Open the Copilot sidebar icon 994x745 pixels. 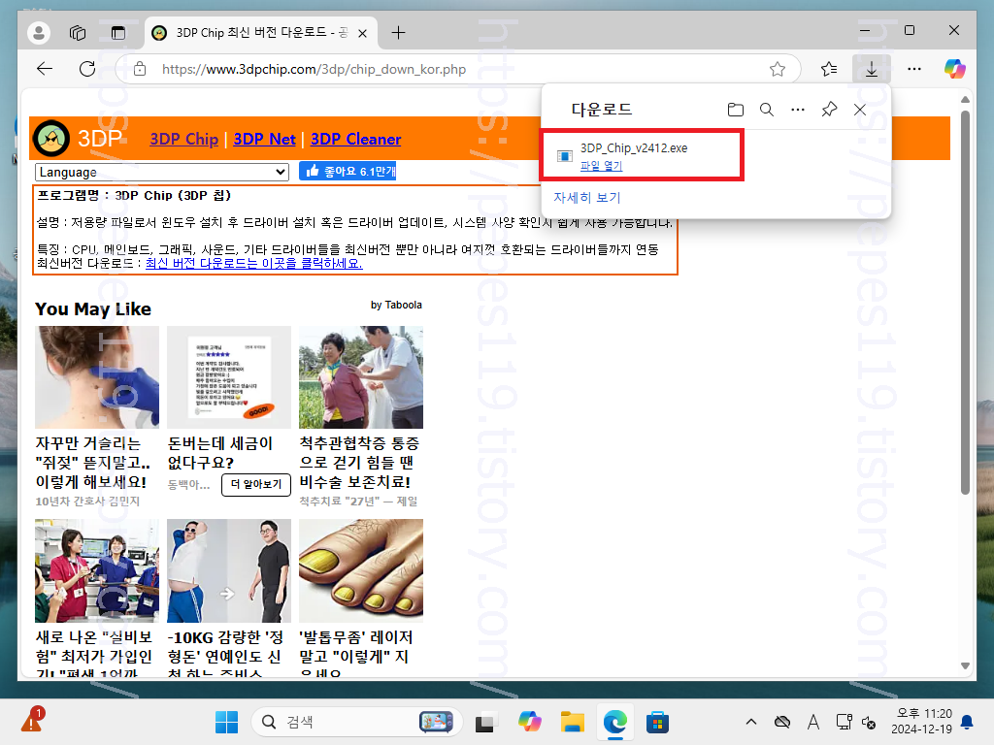[955, 69]
